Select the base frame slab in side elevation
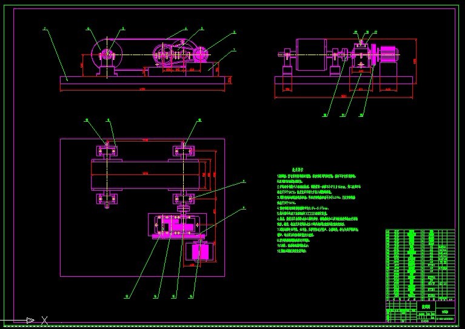 coord(344,81)
